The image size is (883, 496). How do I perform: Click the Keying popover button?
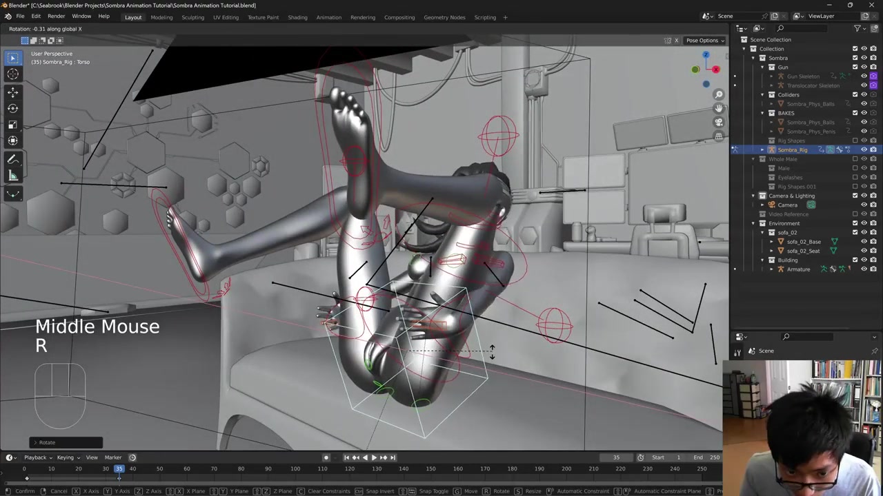click(68, 457)
